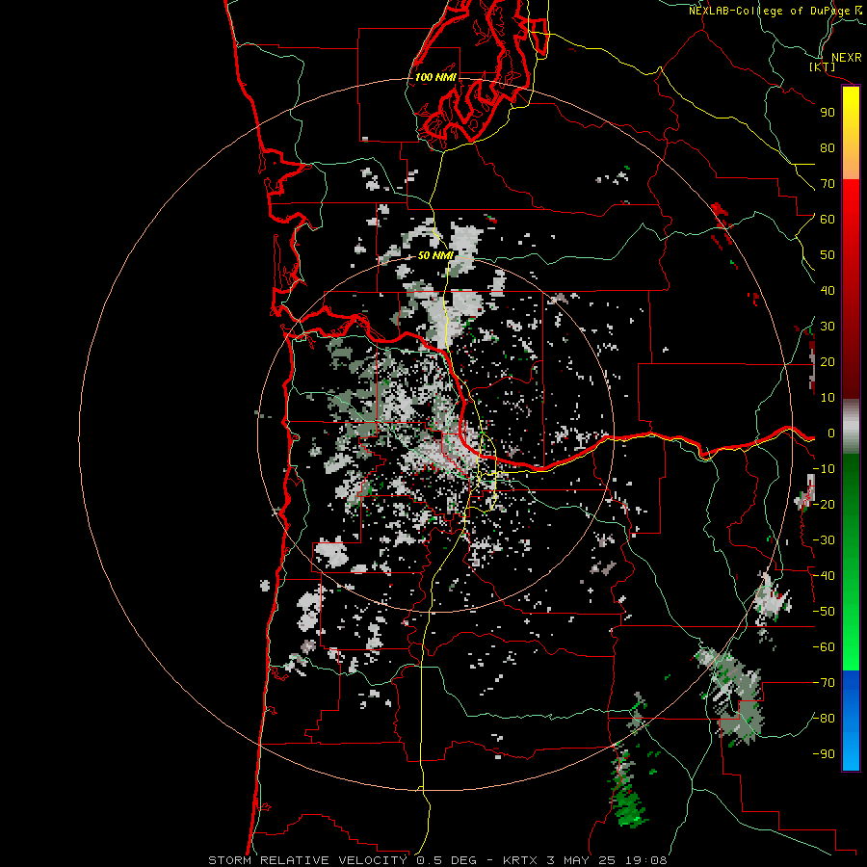Click the -30 value on velocity scale
The height and width of the screenshot is (867, 867).
824,540
